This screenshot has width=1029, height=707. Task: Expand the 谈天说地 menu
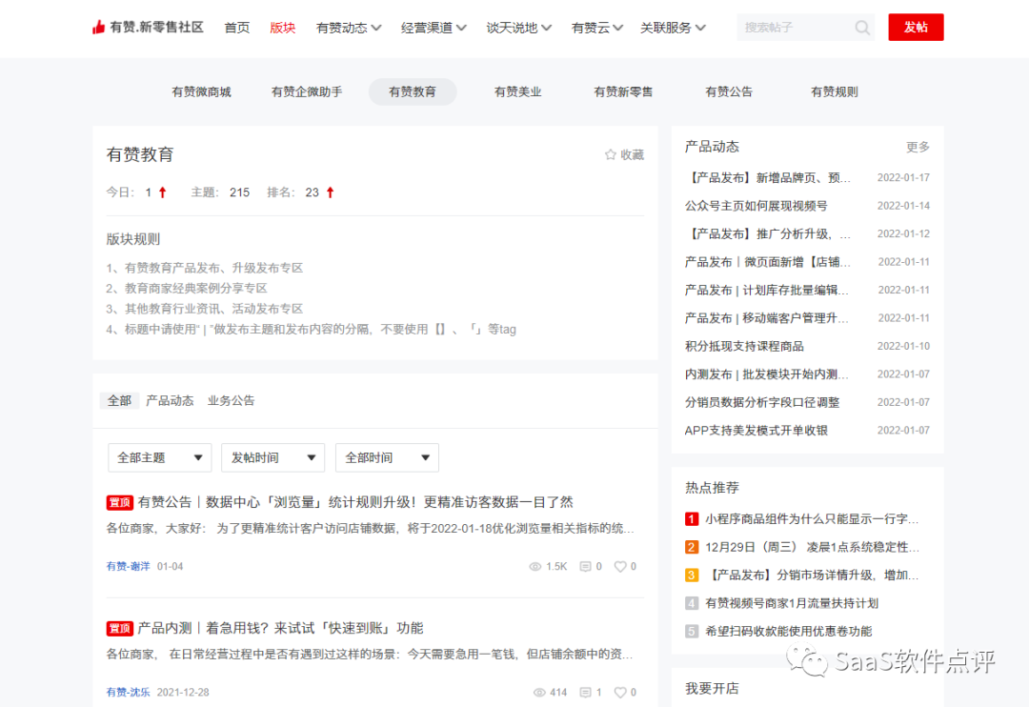pyautogui.click(x=519, y=28)
